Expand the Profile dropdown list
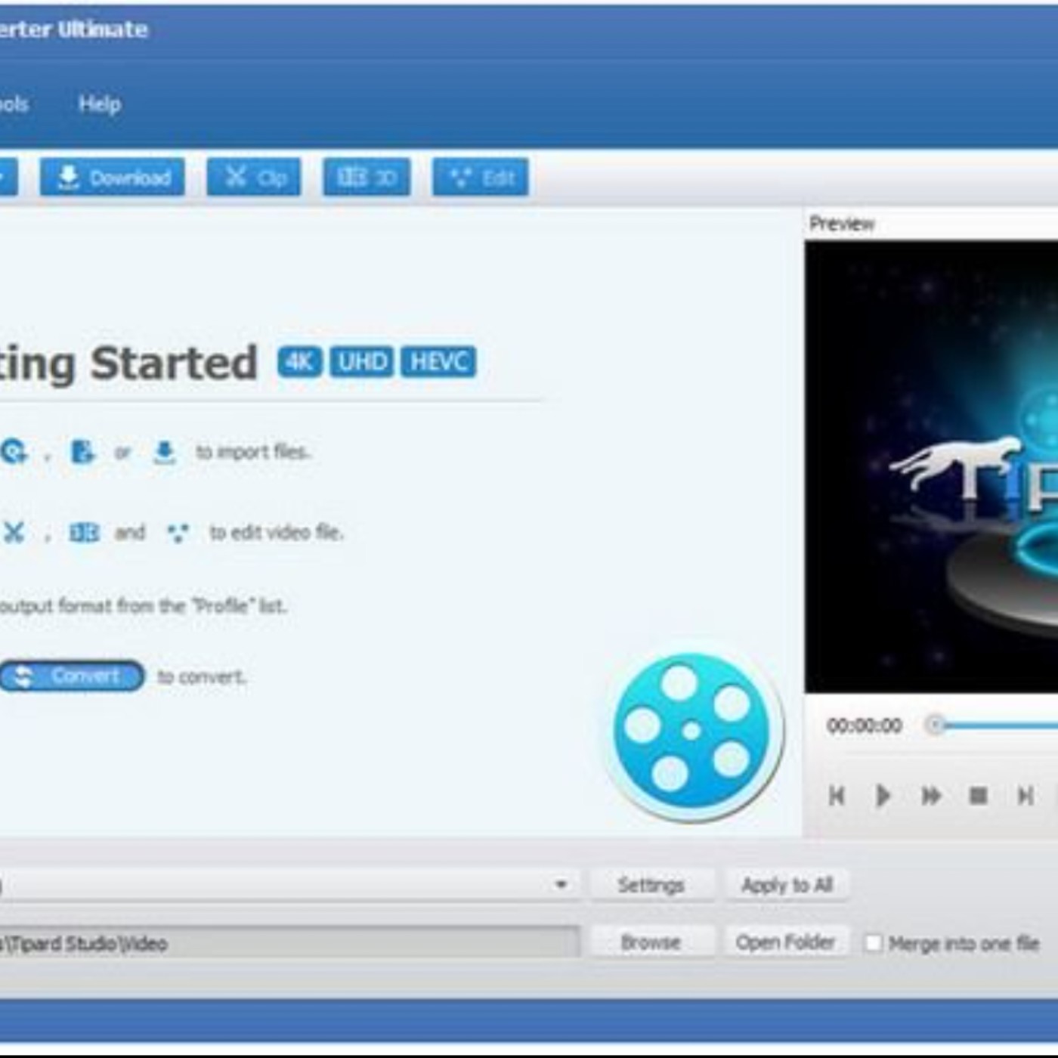 [561, 884]
